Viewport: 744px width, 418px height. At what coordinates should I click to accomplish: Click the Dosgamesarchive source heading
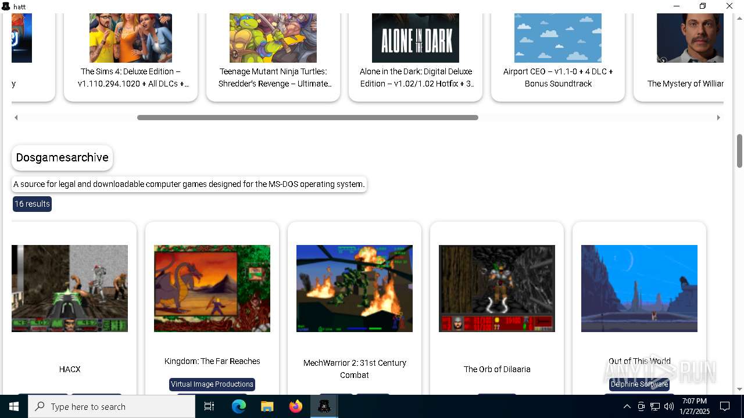[62, 158]
